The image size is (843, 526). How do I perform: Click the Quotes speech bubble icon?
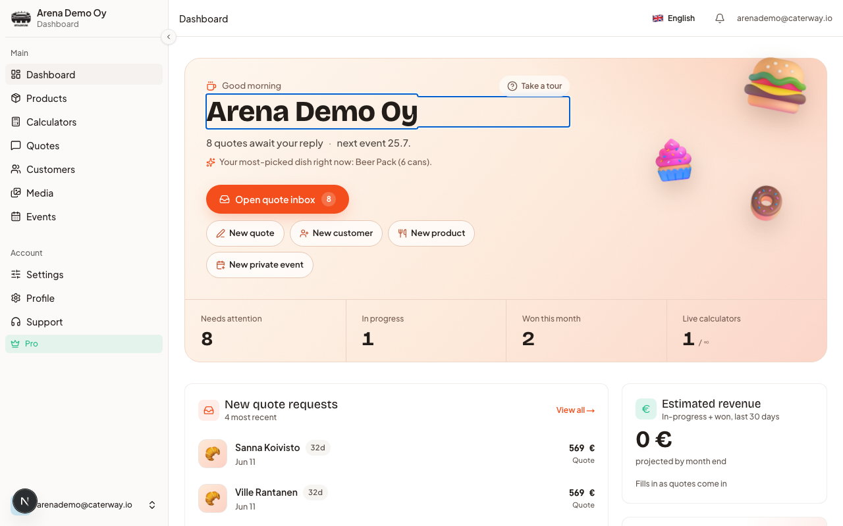coord(16,145)
